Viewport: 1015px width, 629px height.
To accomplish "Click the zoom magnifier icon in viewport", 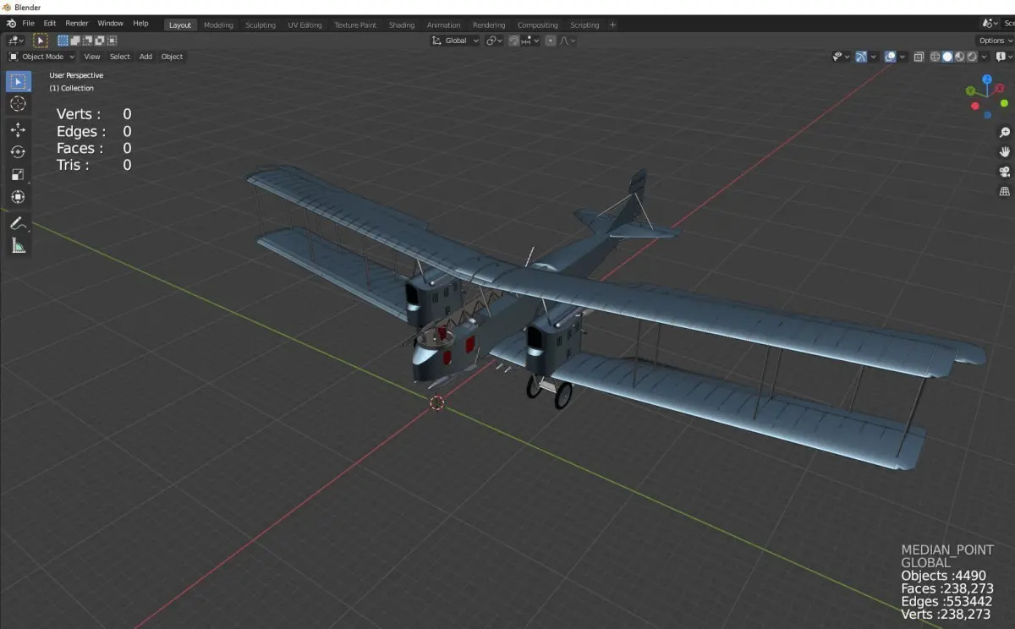I will [x=1005, y=133].
